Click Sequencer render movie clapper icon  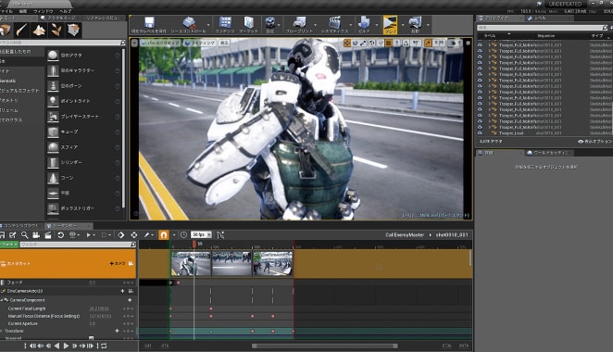click(x=48, y=234)
